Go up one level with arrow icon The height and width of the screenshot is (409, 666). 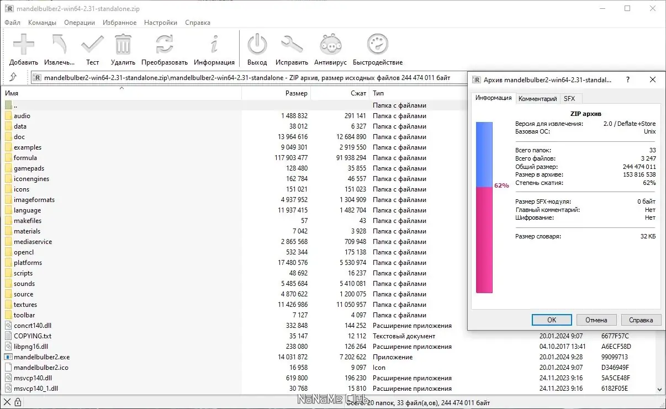[x=13, y=77]
